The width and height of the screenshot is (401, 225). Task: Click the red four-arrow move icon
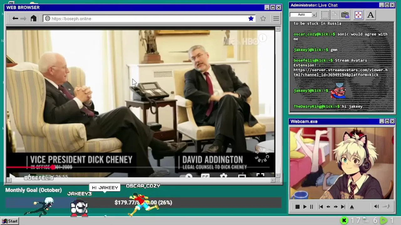(x=358, y=15)
